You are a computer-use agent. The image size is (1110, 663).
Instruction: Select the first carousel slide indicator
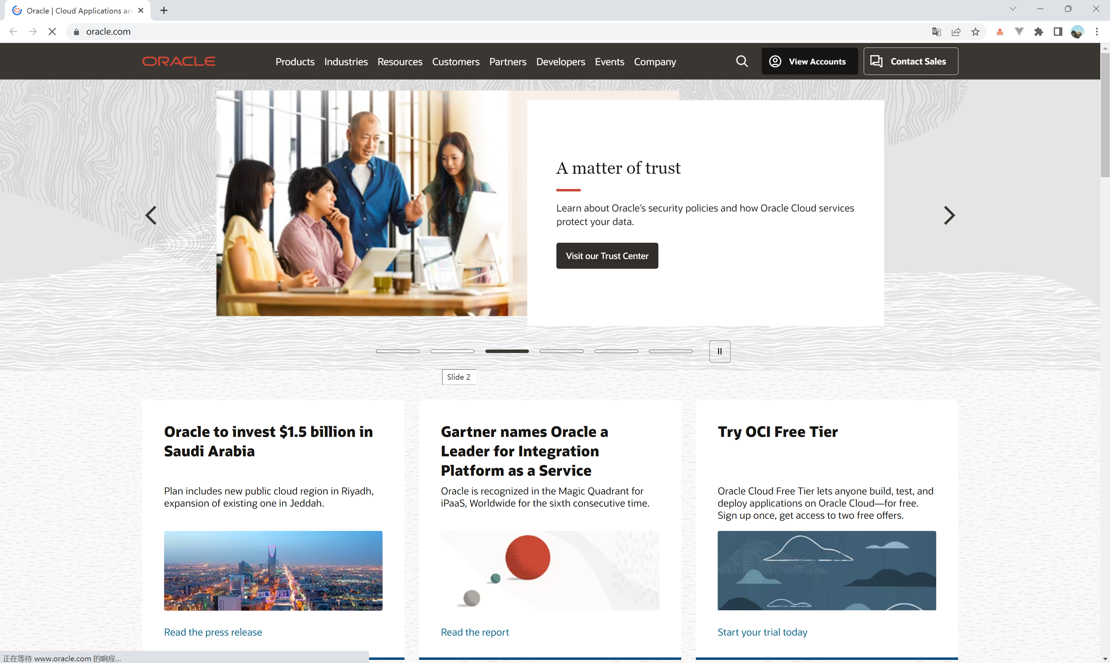click(x=398, y=351)
